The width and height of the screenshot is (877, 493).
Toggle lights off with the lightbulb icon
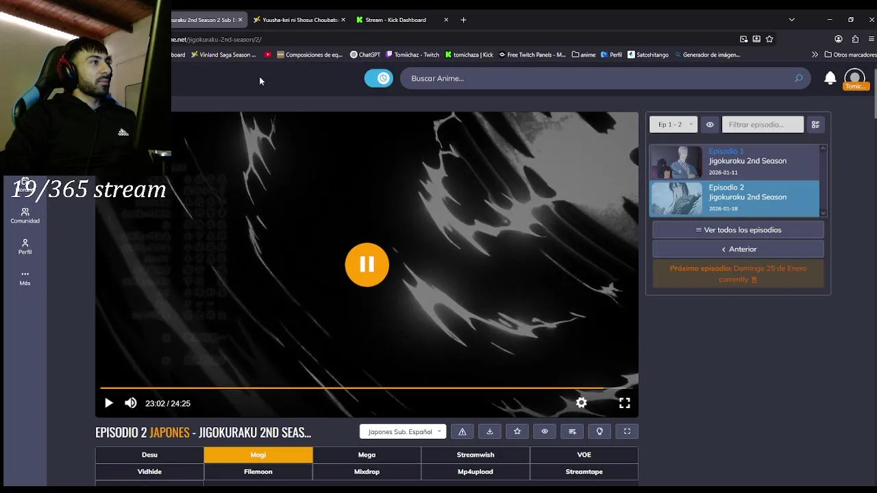(x=600, y=431)
